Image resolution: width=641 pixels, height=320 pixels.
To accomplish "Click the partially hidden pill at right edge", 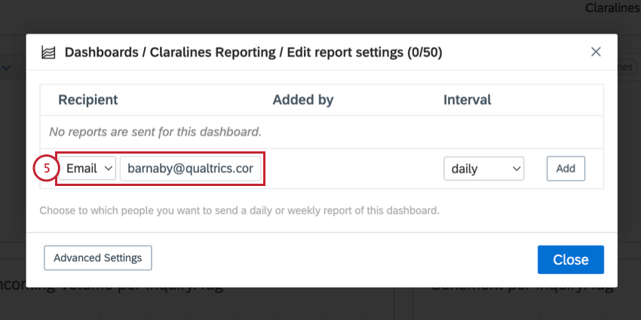I will [x=625, y=67].
